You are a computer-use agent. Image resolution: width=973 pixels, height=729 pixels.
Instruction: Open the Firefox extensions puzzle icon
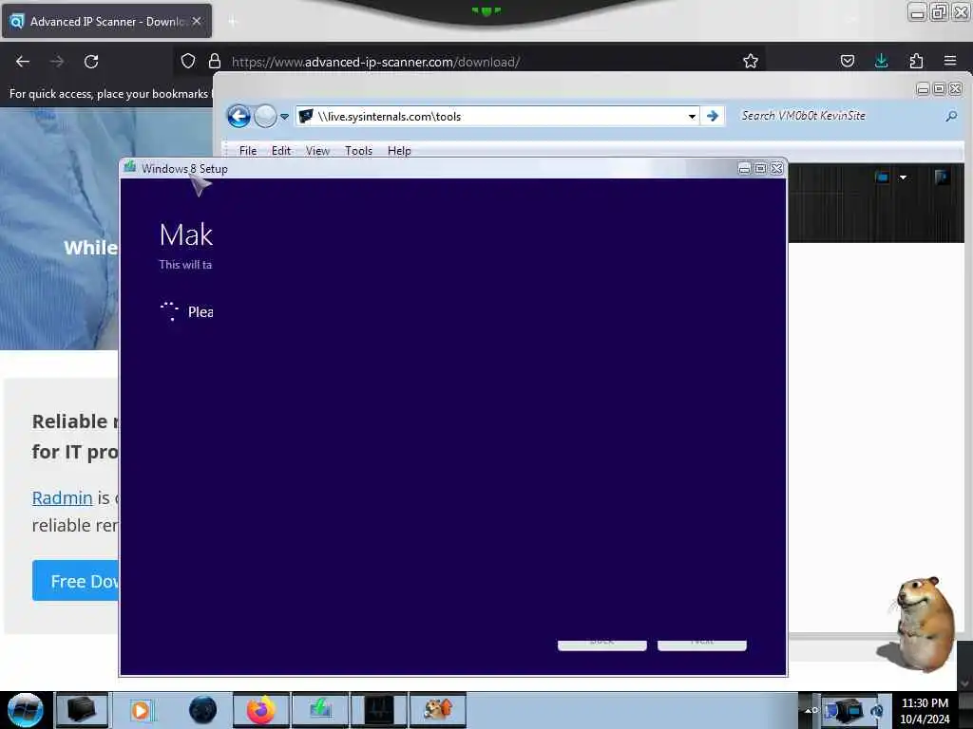tap(916, 61)
